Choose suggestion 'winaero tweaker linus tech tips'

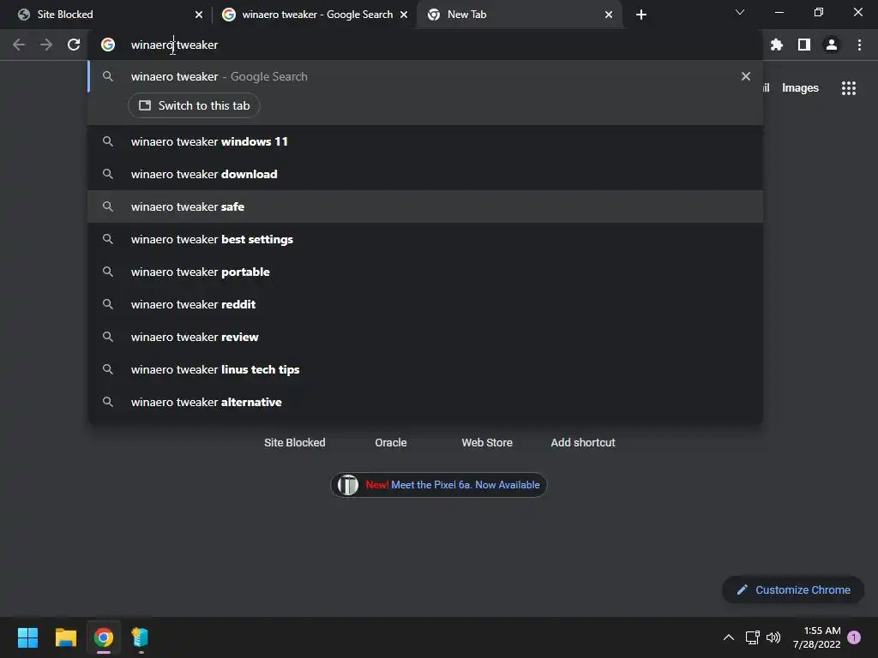click(x=425, y=369)
